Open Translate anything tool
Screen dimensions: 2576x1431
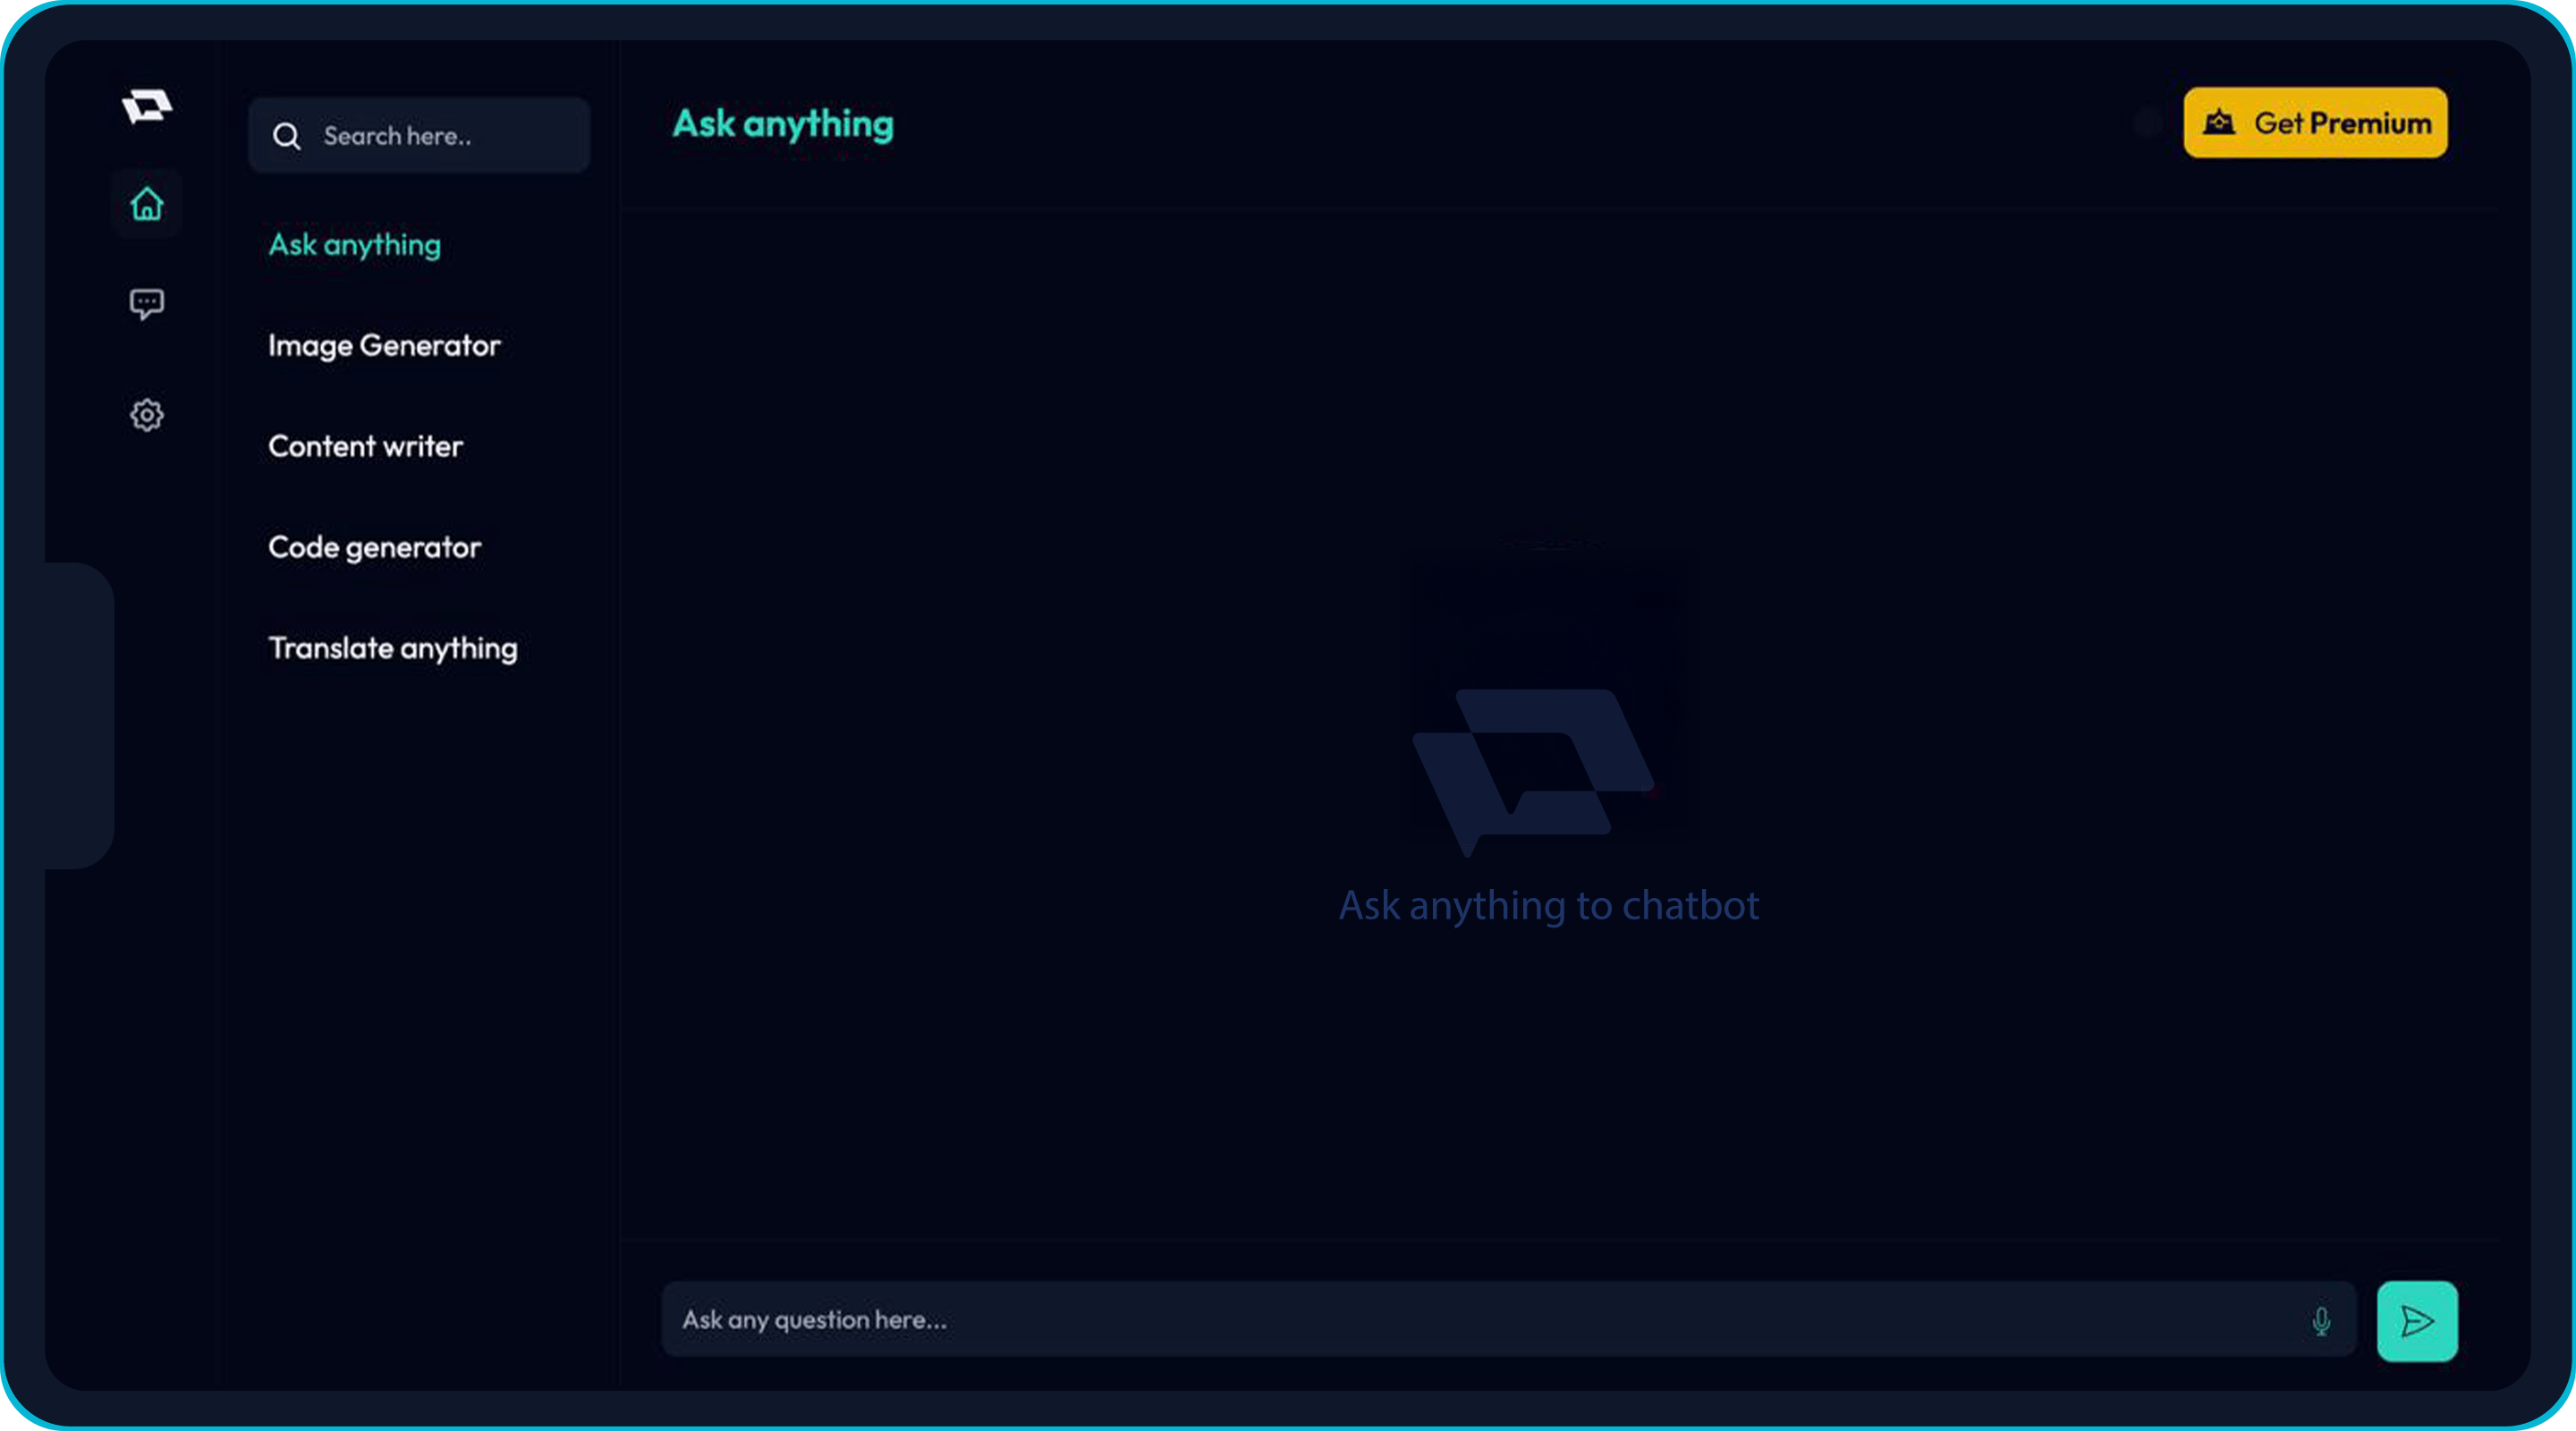(393, 648)
